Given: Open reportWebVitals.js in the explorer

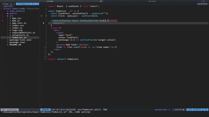Looking at the screenshot, I should (24, 32).
